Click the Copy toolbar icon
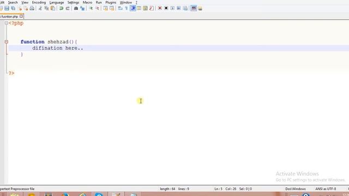349x196 pixels. 46,9
